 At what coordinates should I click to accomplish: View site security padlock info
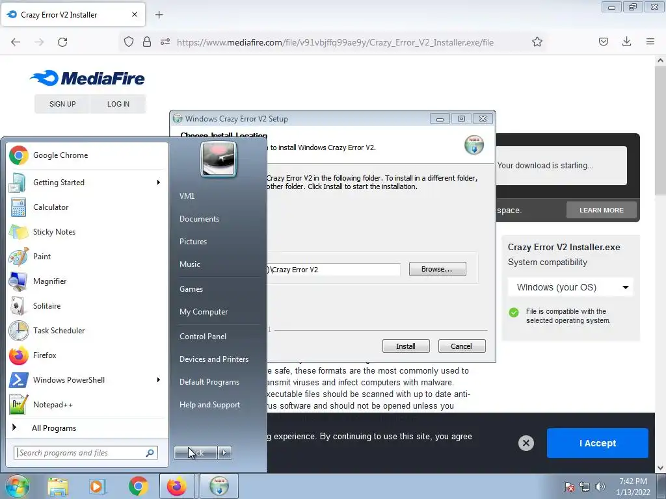[x=147, y=42]
